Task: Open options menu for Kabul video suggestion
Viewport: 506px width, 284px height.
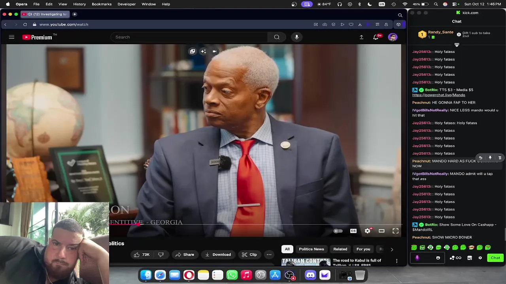Action: (x=396, y=261)
